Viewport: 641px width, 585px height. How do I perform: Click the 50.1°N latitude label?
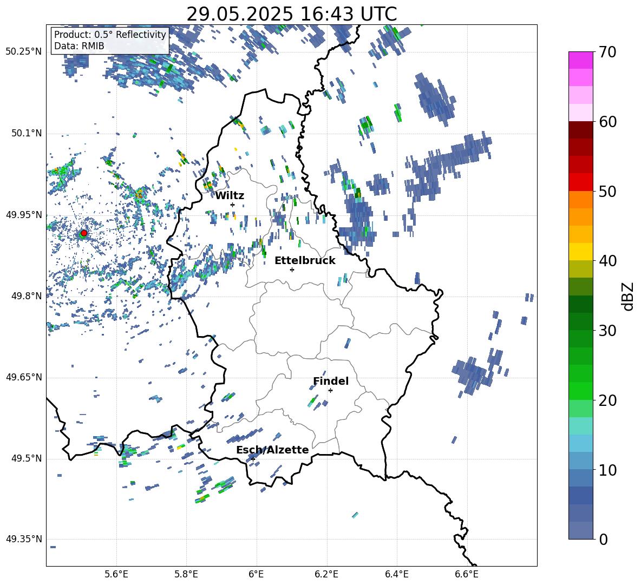pos(26,133)
